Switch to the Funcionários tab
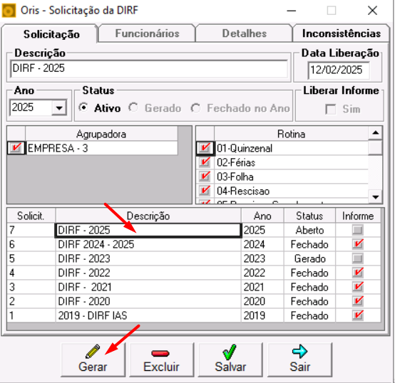This screenshot has width=395, height=383. point(147,33)
